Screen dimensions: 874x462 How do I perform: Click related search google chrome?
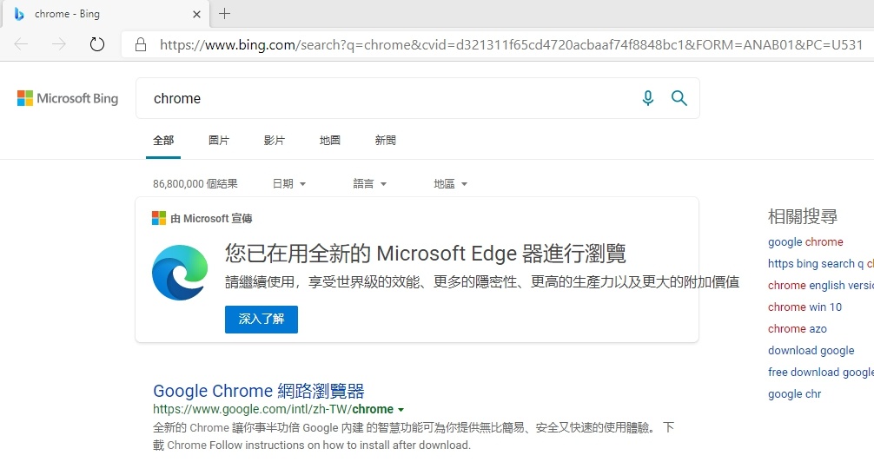click(x=805, y=242)
